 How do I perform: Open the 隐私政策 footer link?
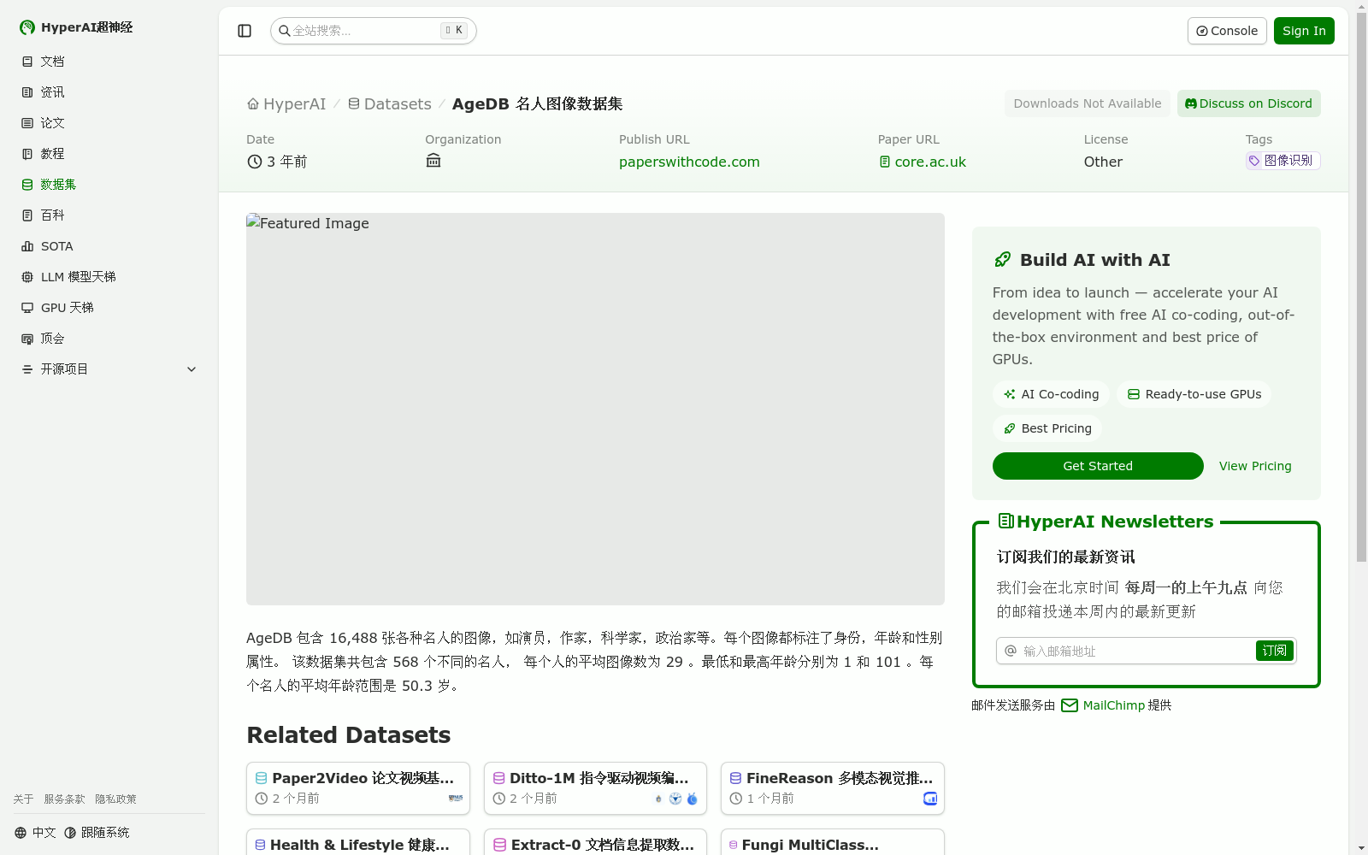point(115,799)
